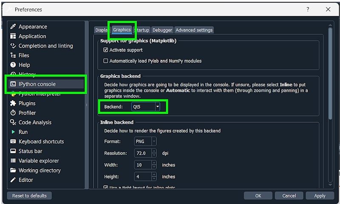Click Reset to defaults button
The image size is (340, 204).
tap(29, 196)
